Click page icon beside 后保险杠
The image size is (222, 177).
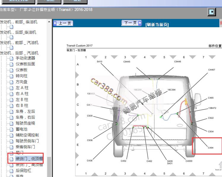[x=11, y=171]
